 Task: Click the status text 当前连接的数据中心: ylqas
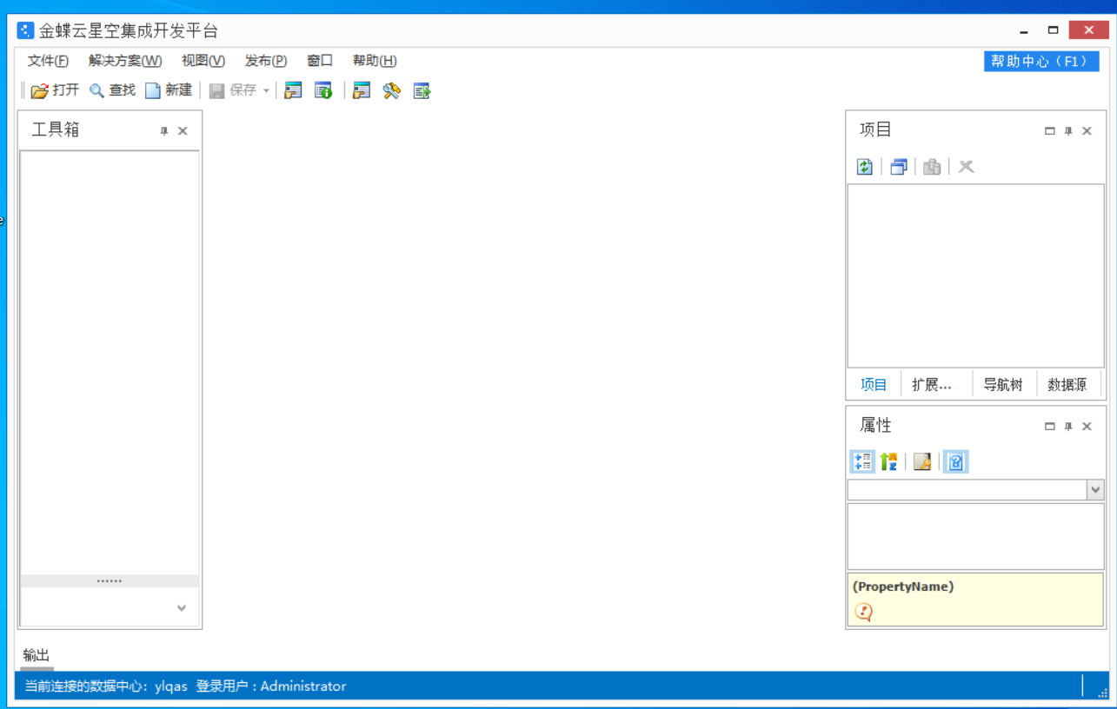click(x=106, y=686)
